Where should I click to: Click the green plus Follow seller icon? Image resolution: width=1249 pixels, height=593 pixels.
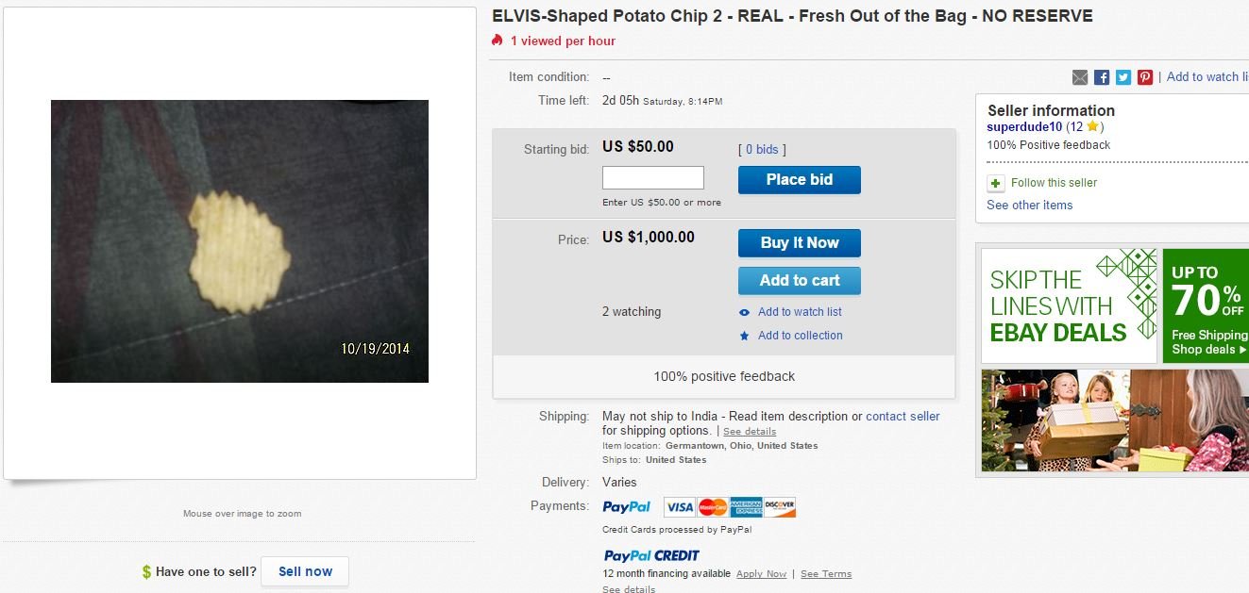click(x=995, y=183)
